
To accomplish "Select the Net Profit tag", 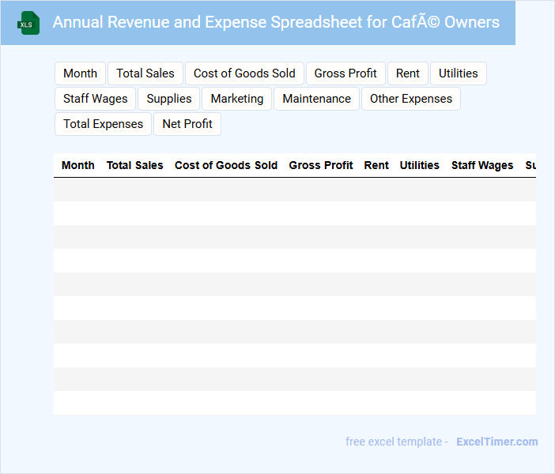I will pos(187,124).
